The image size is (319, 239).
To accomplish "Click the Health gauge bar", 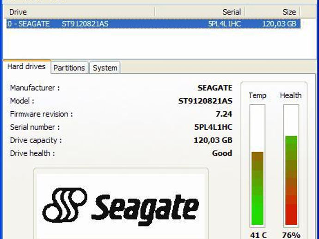I will click(x=291, y=166).
